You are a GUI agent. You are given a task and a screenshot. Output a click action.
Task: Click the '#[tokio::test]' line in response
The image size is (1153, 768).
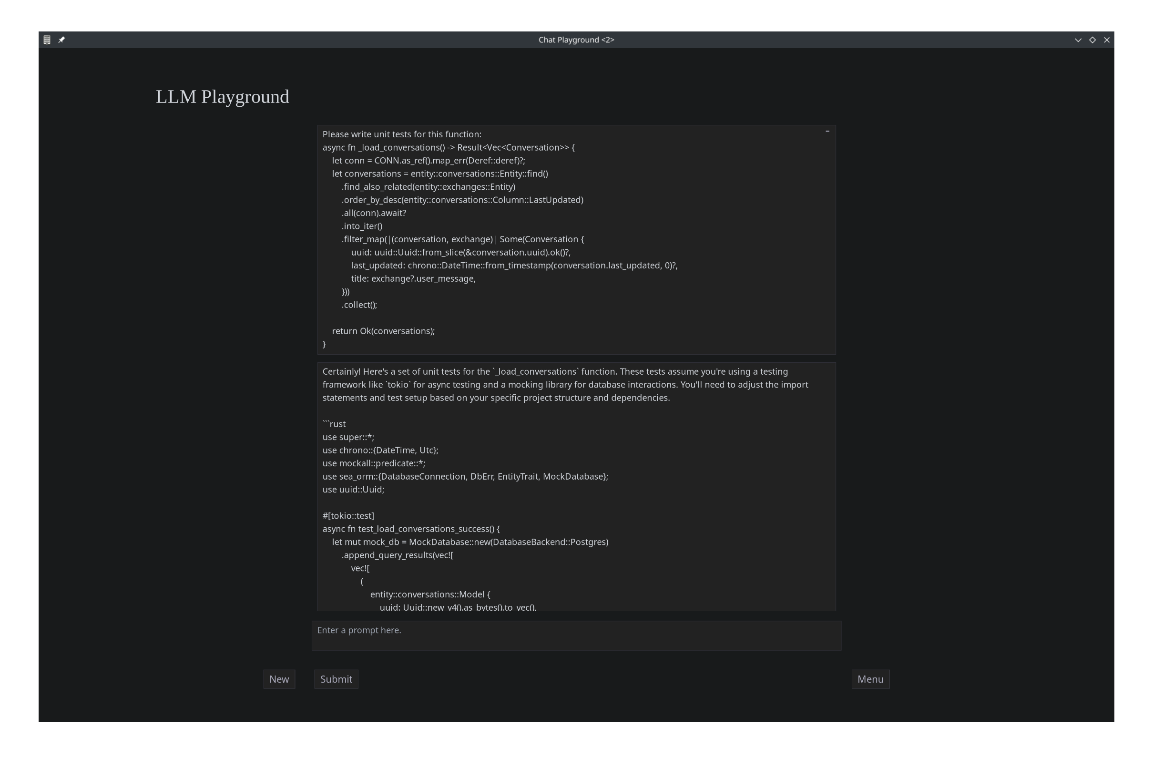coord(348,516)
